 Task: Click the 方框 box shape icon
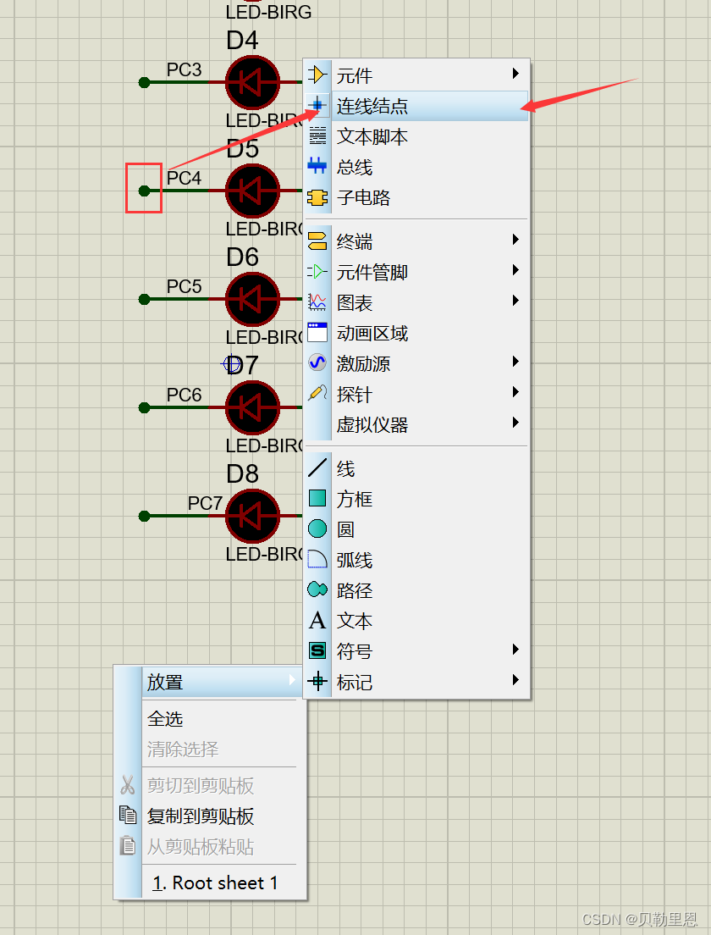tap(317, 498)
